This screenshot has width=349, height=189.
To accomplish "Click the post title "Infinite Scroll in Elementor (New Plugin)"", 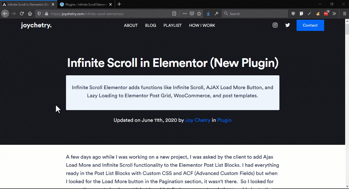I will point(173,63).
